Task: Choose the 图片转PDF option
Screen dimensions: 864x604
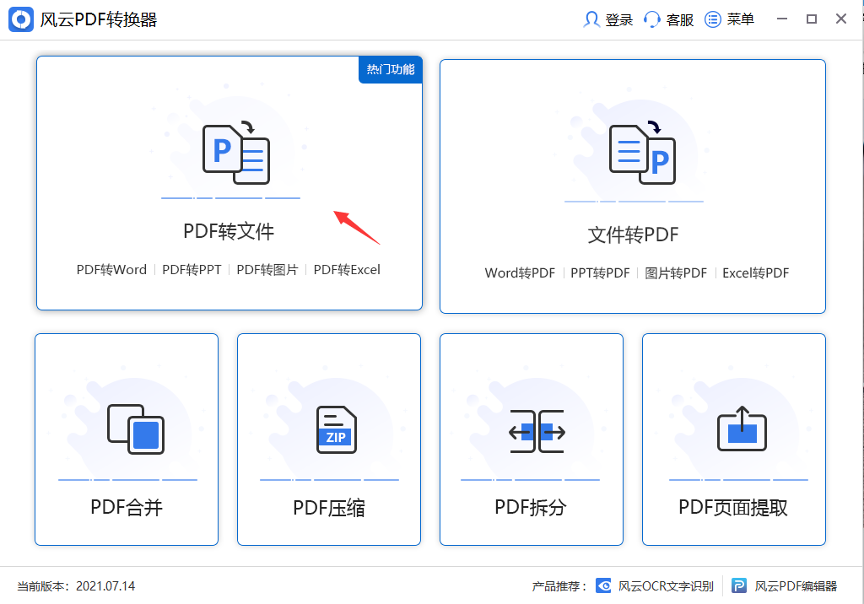Action: 676,272
